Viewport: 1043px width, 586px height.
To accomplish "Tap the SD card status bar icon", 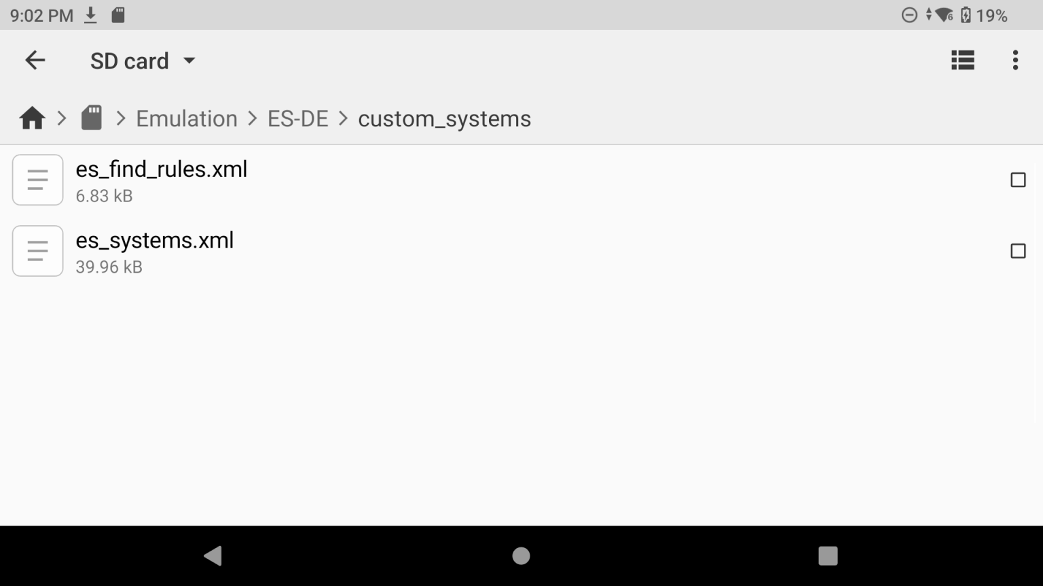I will pyautogui.click(x=119, y=14).
